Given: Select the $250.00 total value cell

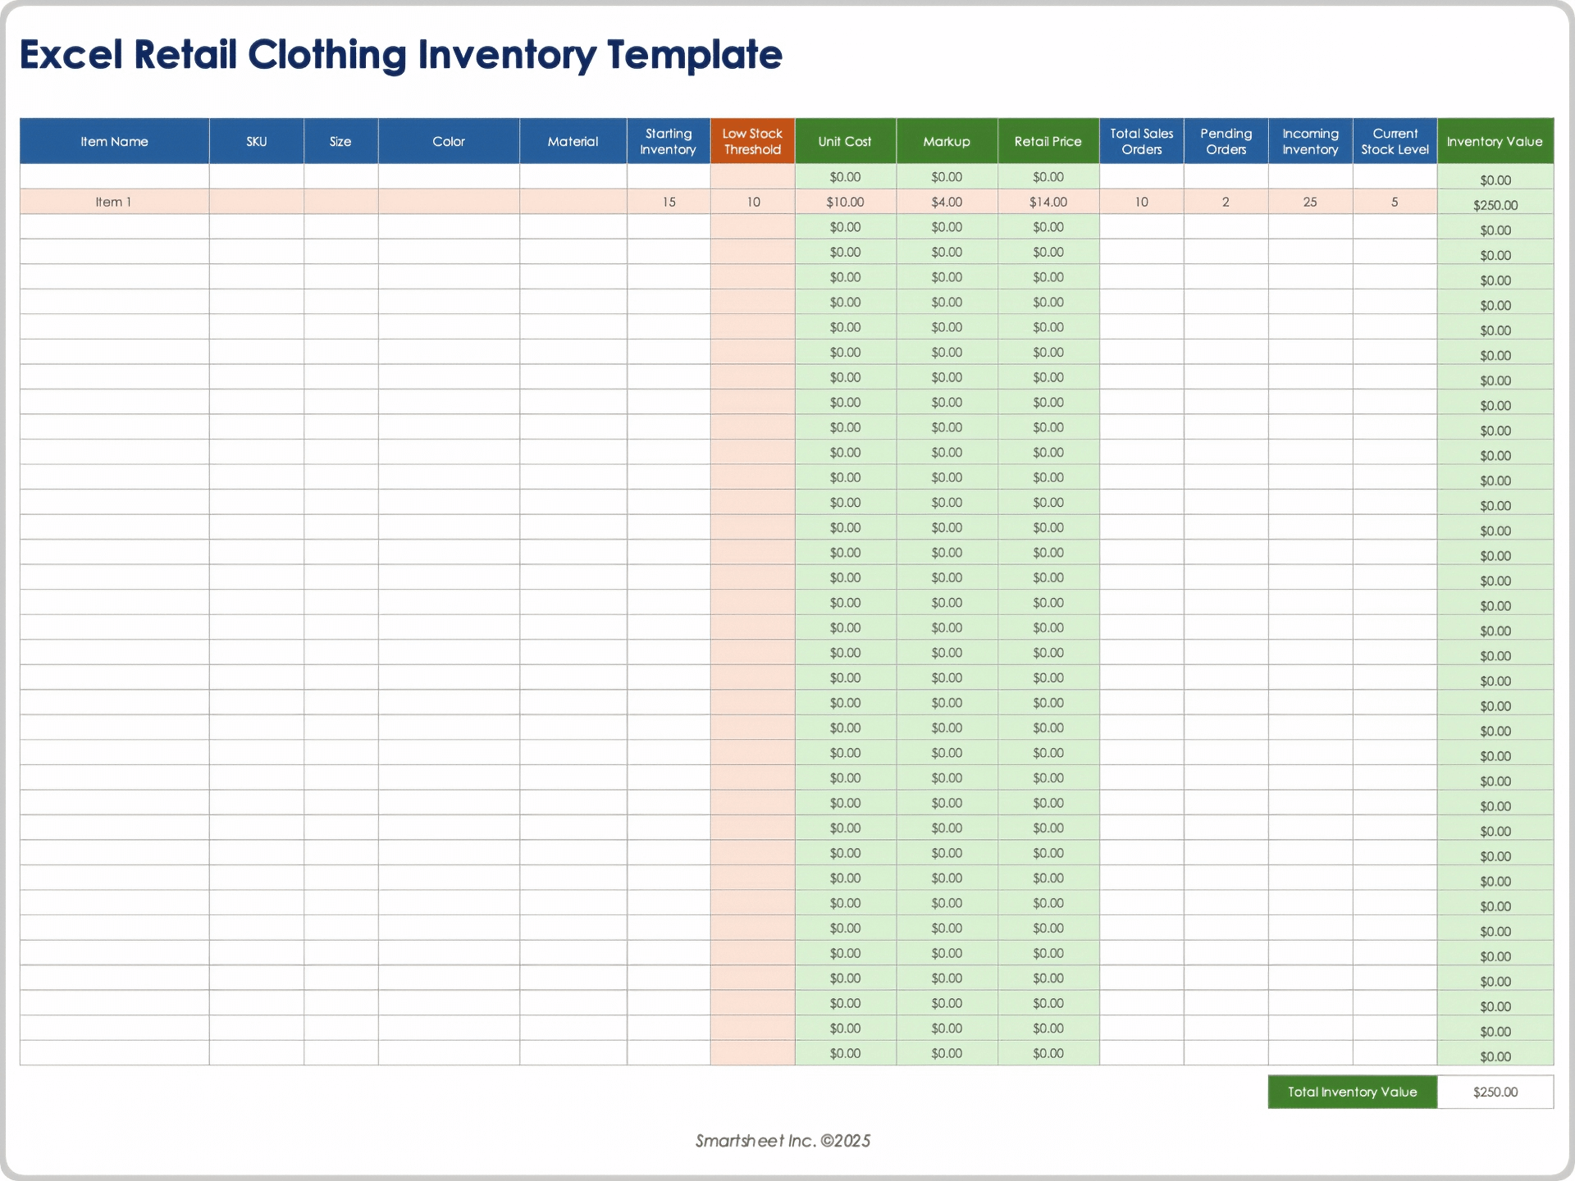Looking at the screenshot, I should pyautogui.click(x=1495, y=1092).
